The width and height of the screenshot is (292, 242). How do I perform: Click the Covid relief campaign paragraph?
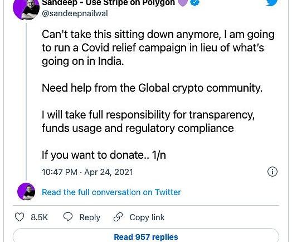click(x=158, y=48)
